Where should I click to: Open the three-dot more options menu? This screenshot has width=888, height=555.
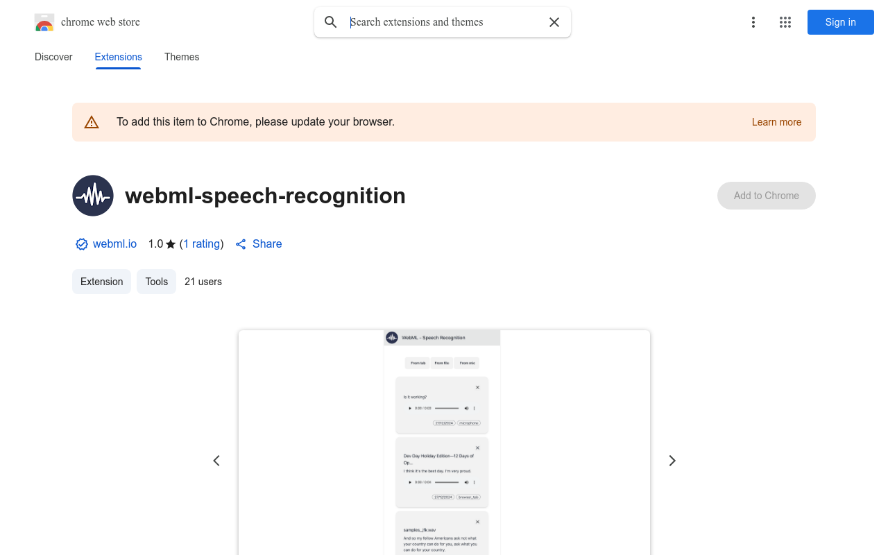coord(753,22)
